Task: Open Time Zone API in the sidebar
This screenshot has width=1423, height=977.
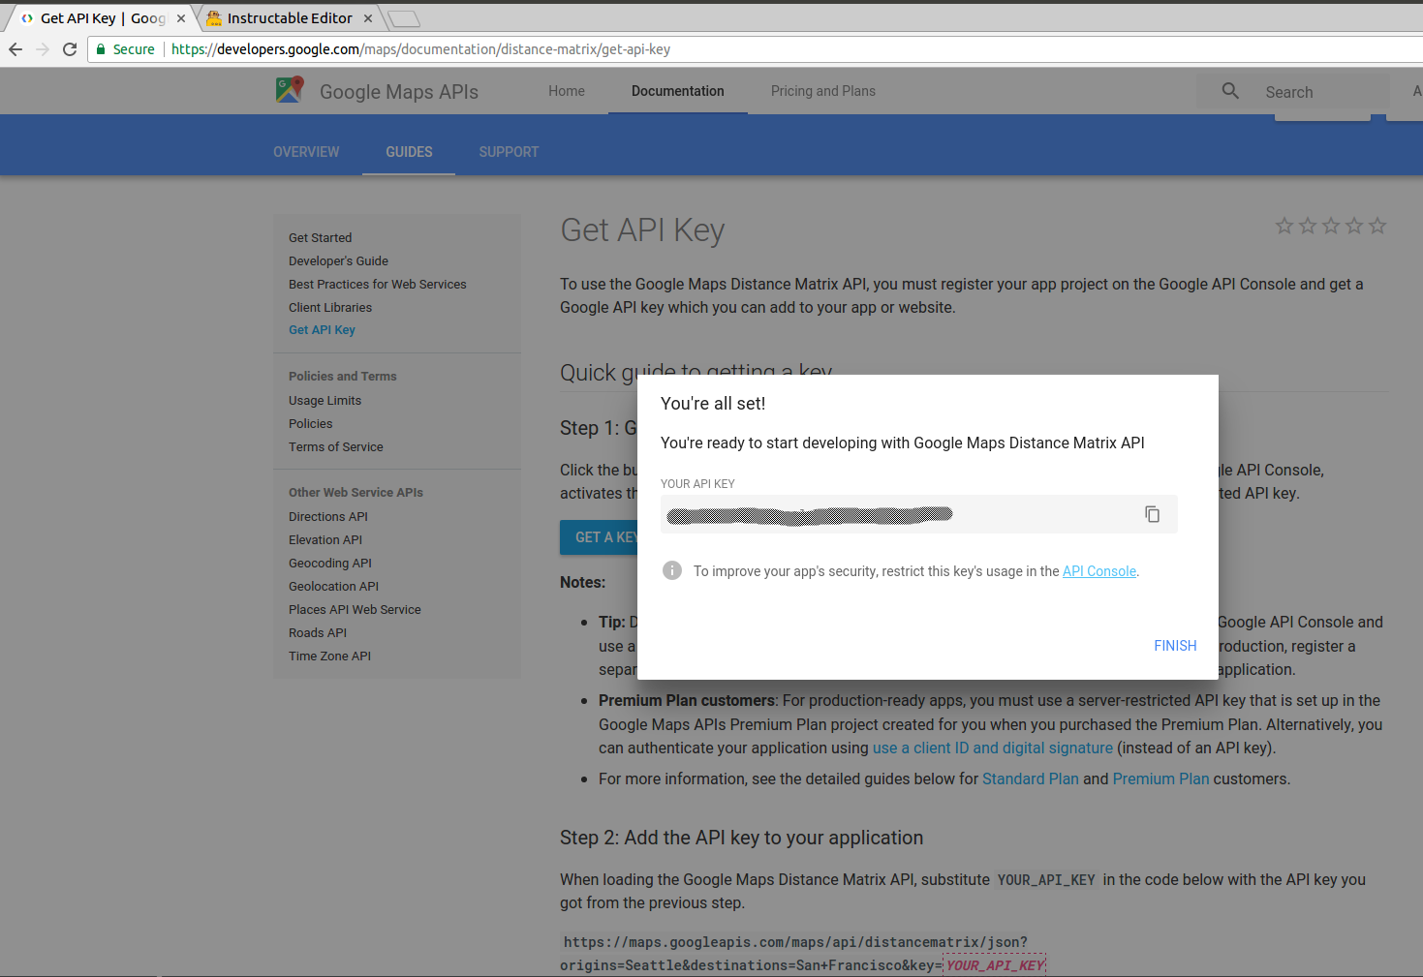Action: (x=329, y=656)
